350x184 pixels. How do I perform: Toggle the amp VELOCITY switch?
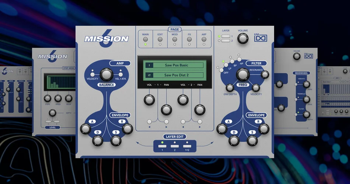(92, 74)
